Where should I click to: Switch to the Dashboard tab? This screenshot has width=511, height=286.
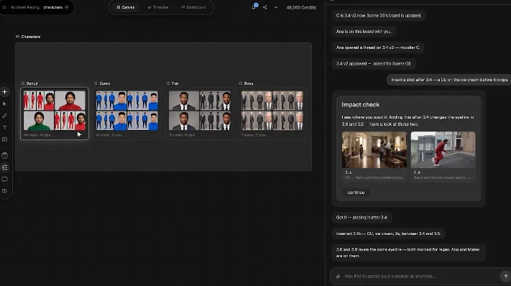(x=193, y=7)
